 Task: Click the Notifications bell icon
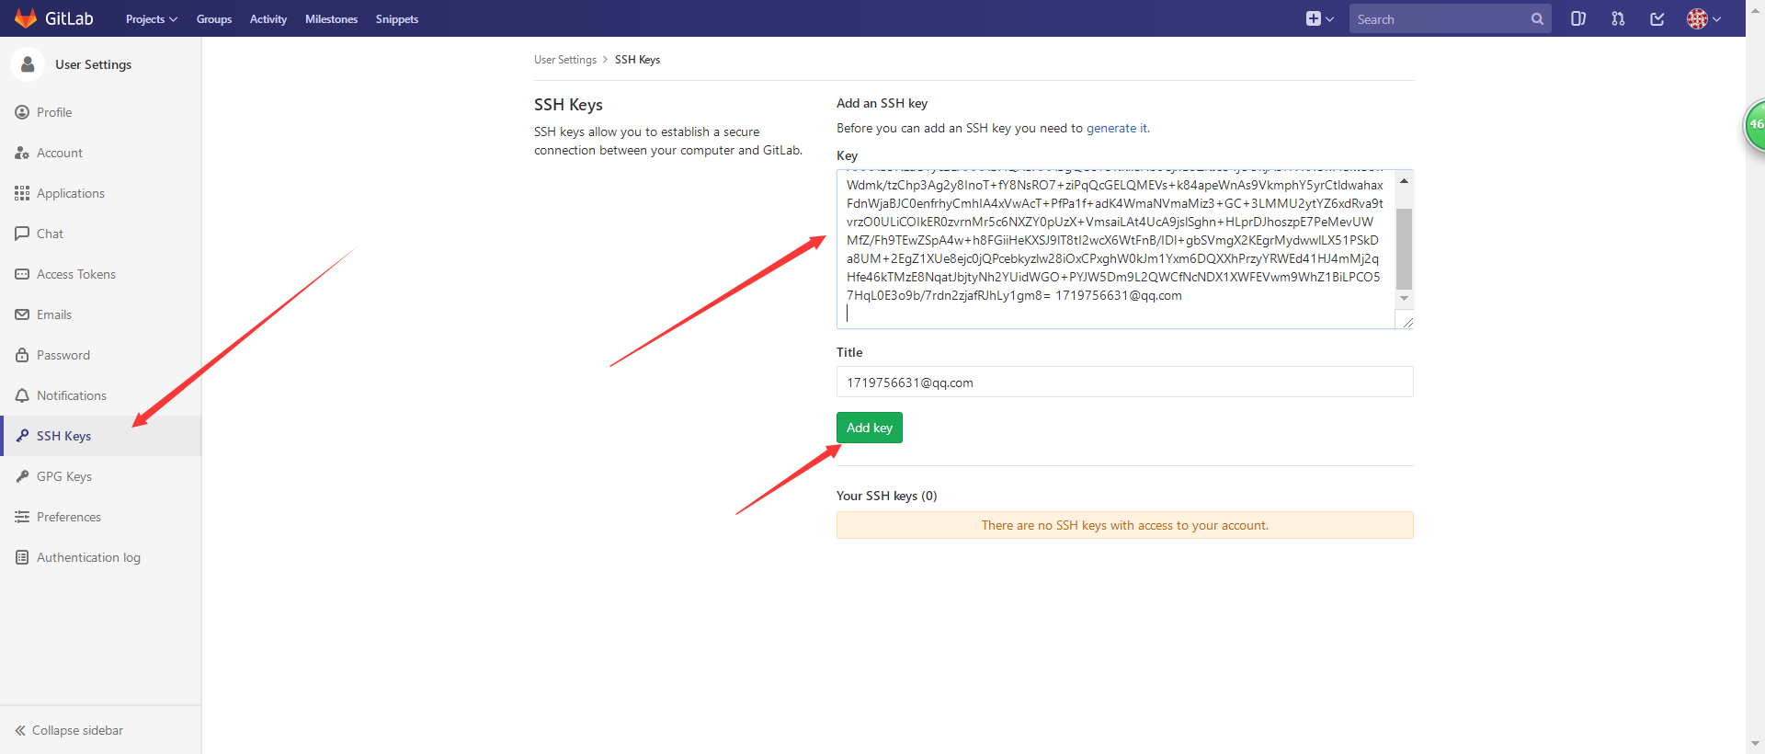22,395
